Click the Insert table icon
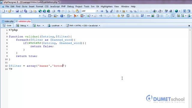 coord(158,16)
